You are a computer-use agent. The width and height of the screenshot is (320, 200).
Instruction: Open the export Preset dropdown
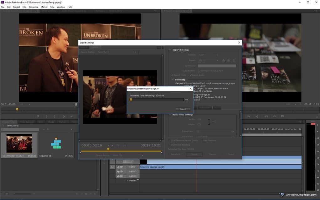tap(208, 60)
